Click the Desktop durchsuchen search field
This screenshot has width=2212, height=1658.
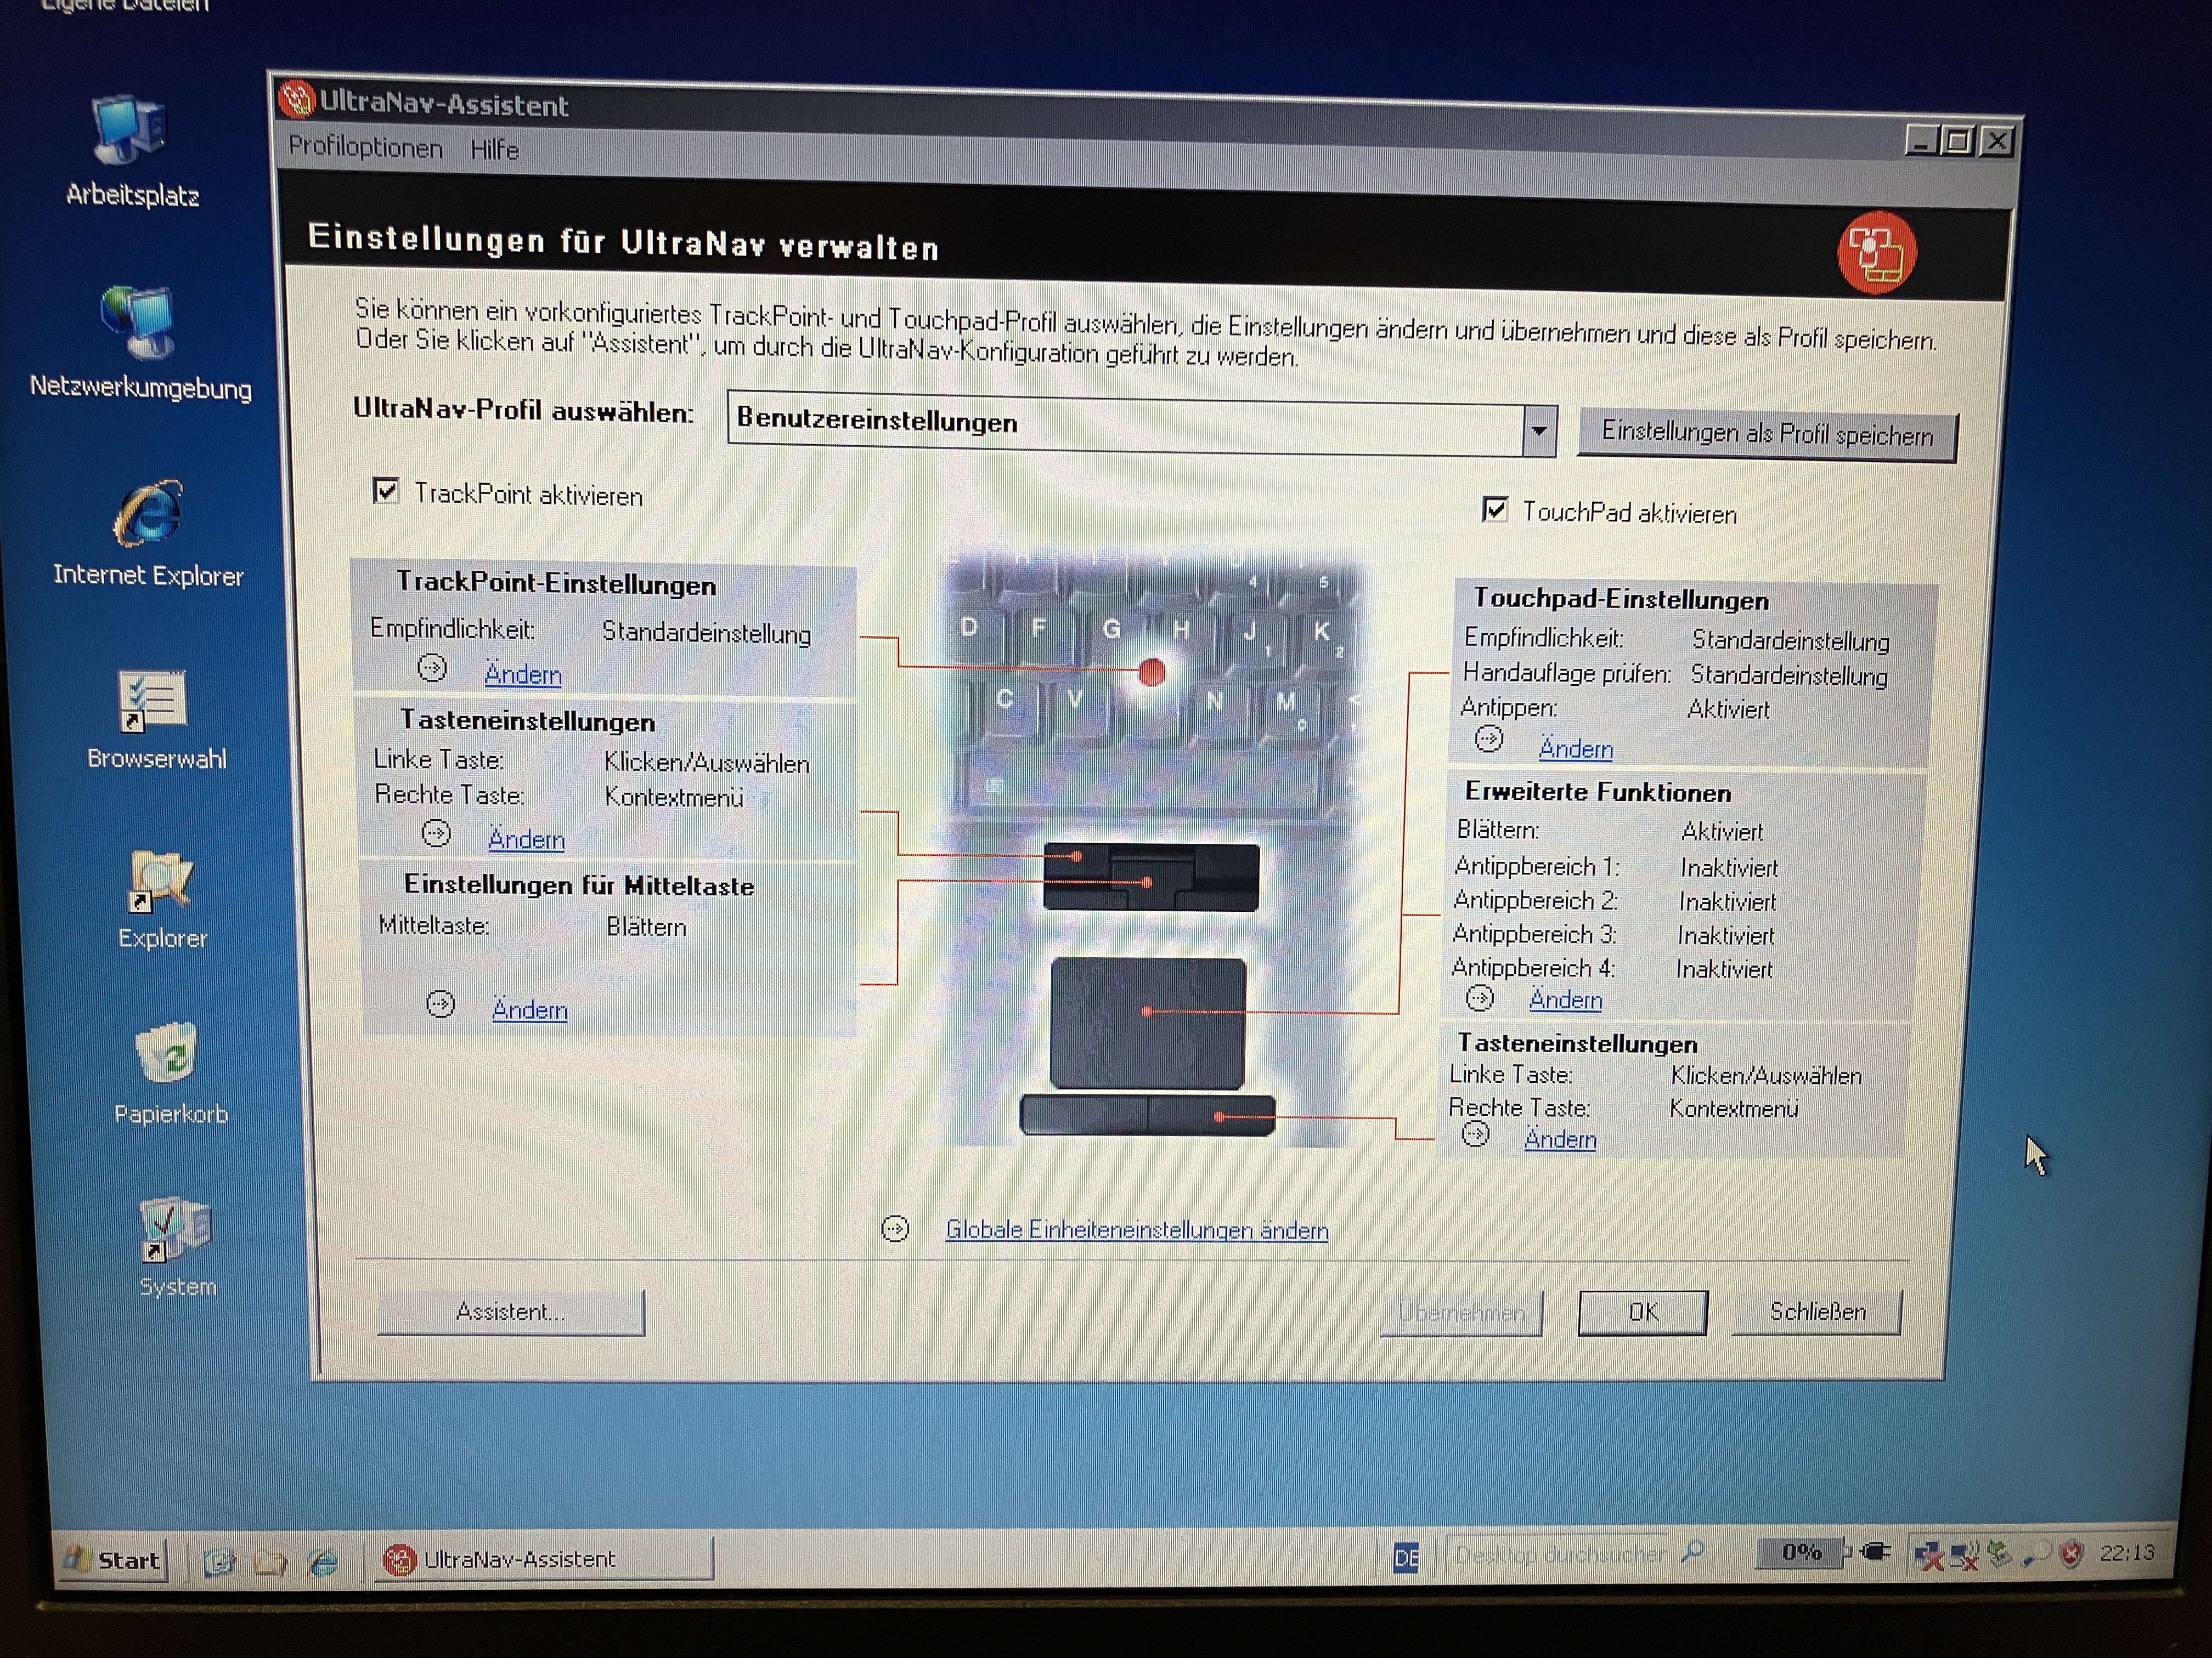pos(1560,1554)
